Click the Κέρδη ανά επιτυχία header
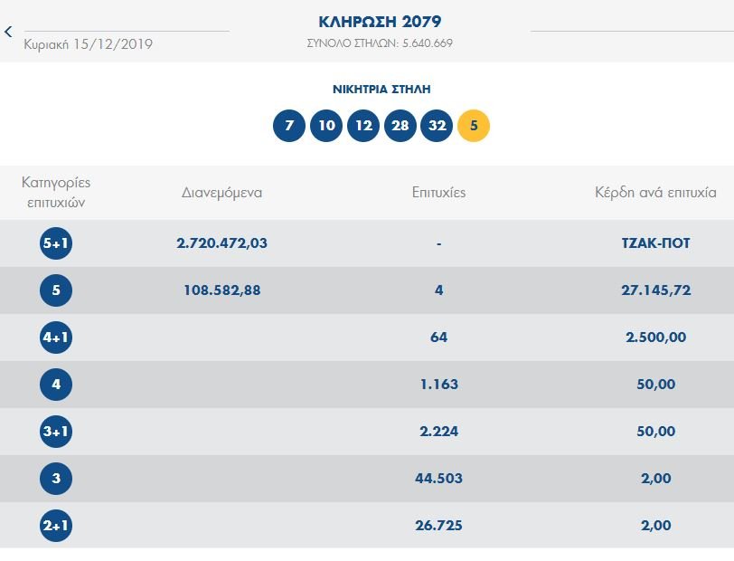Image resolution: width=734 pixels, height=561 pixels. click(x=655, y=193)
